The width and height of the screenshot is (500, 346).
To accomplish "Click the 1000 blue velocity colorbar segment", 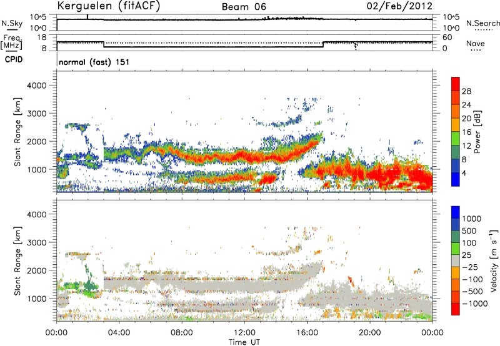I will [x=456, y=212].
